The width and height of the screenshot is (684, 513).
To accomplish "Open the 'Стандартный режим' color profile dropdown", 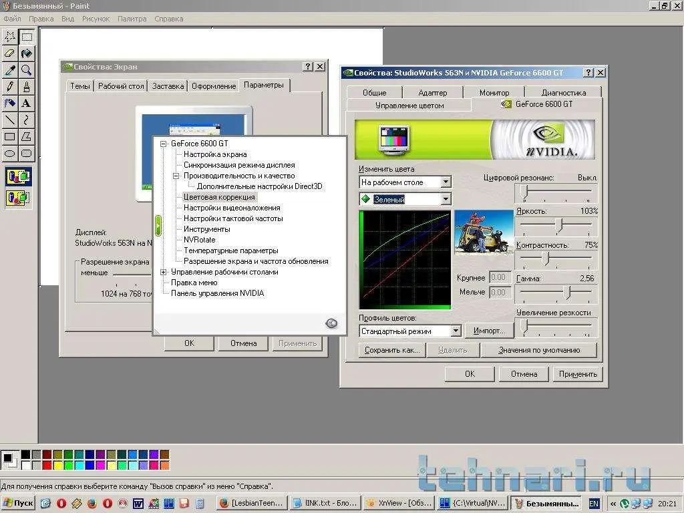I will (456, 331).
